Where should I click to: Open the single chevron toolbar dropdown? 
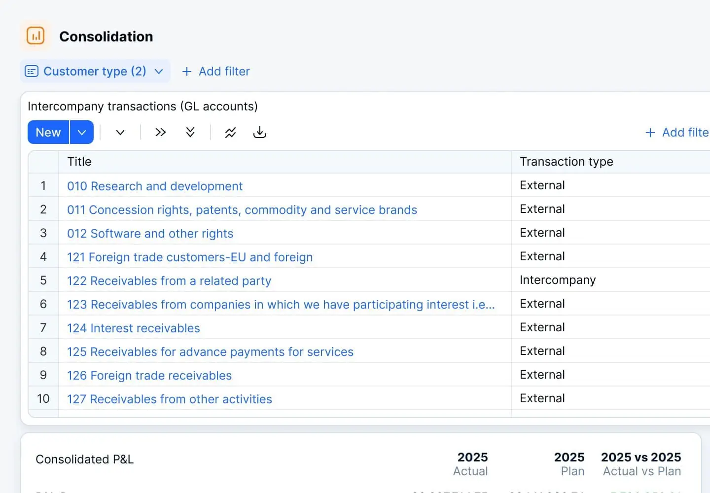point(120,132)
